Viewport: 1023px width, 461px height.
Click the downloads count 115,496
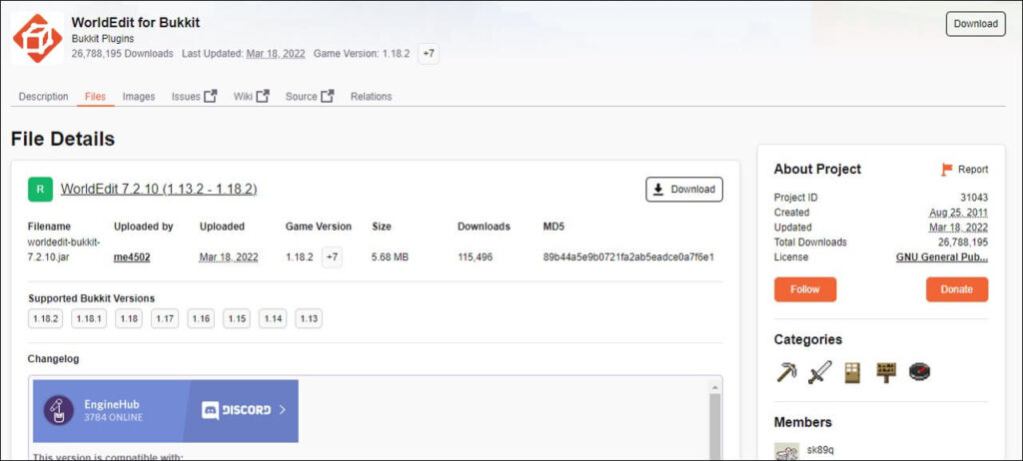(475, 256)
